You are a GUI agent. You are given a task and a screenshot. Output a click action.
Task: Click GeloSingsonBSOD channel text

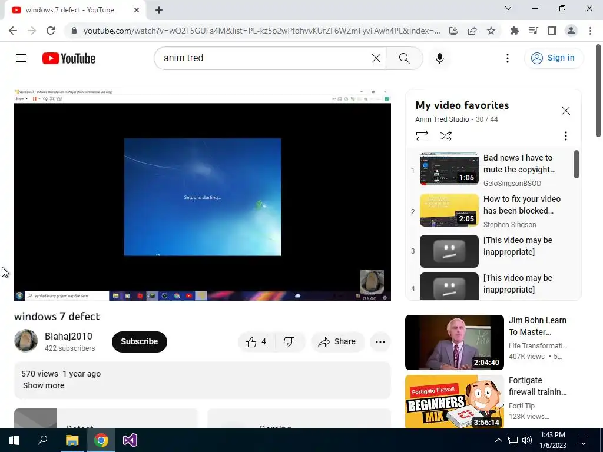512,184
